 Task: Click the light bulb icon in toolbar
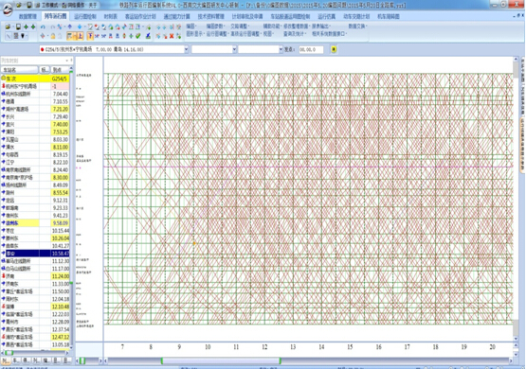point(23,36)
